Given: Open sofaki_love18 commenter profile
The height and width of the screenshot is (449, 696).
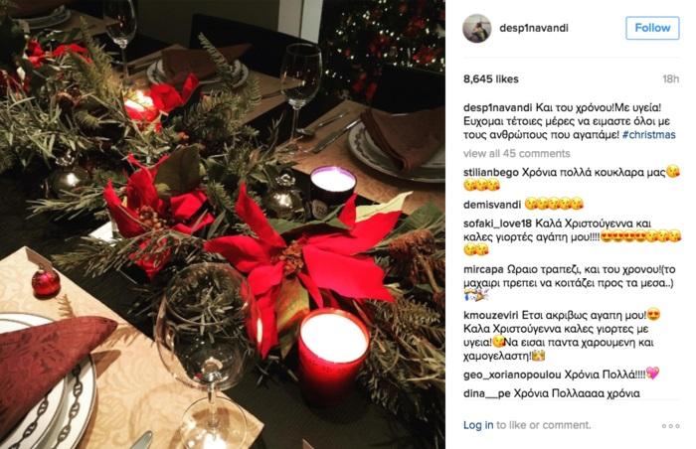Looking at the screenshot, I should (x=498, y=224).
